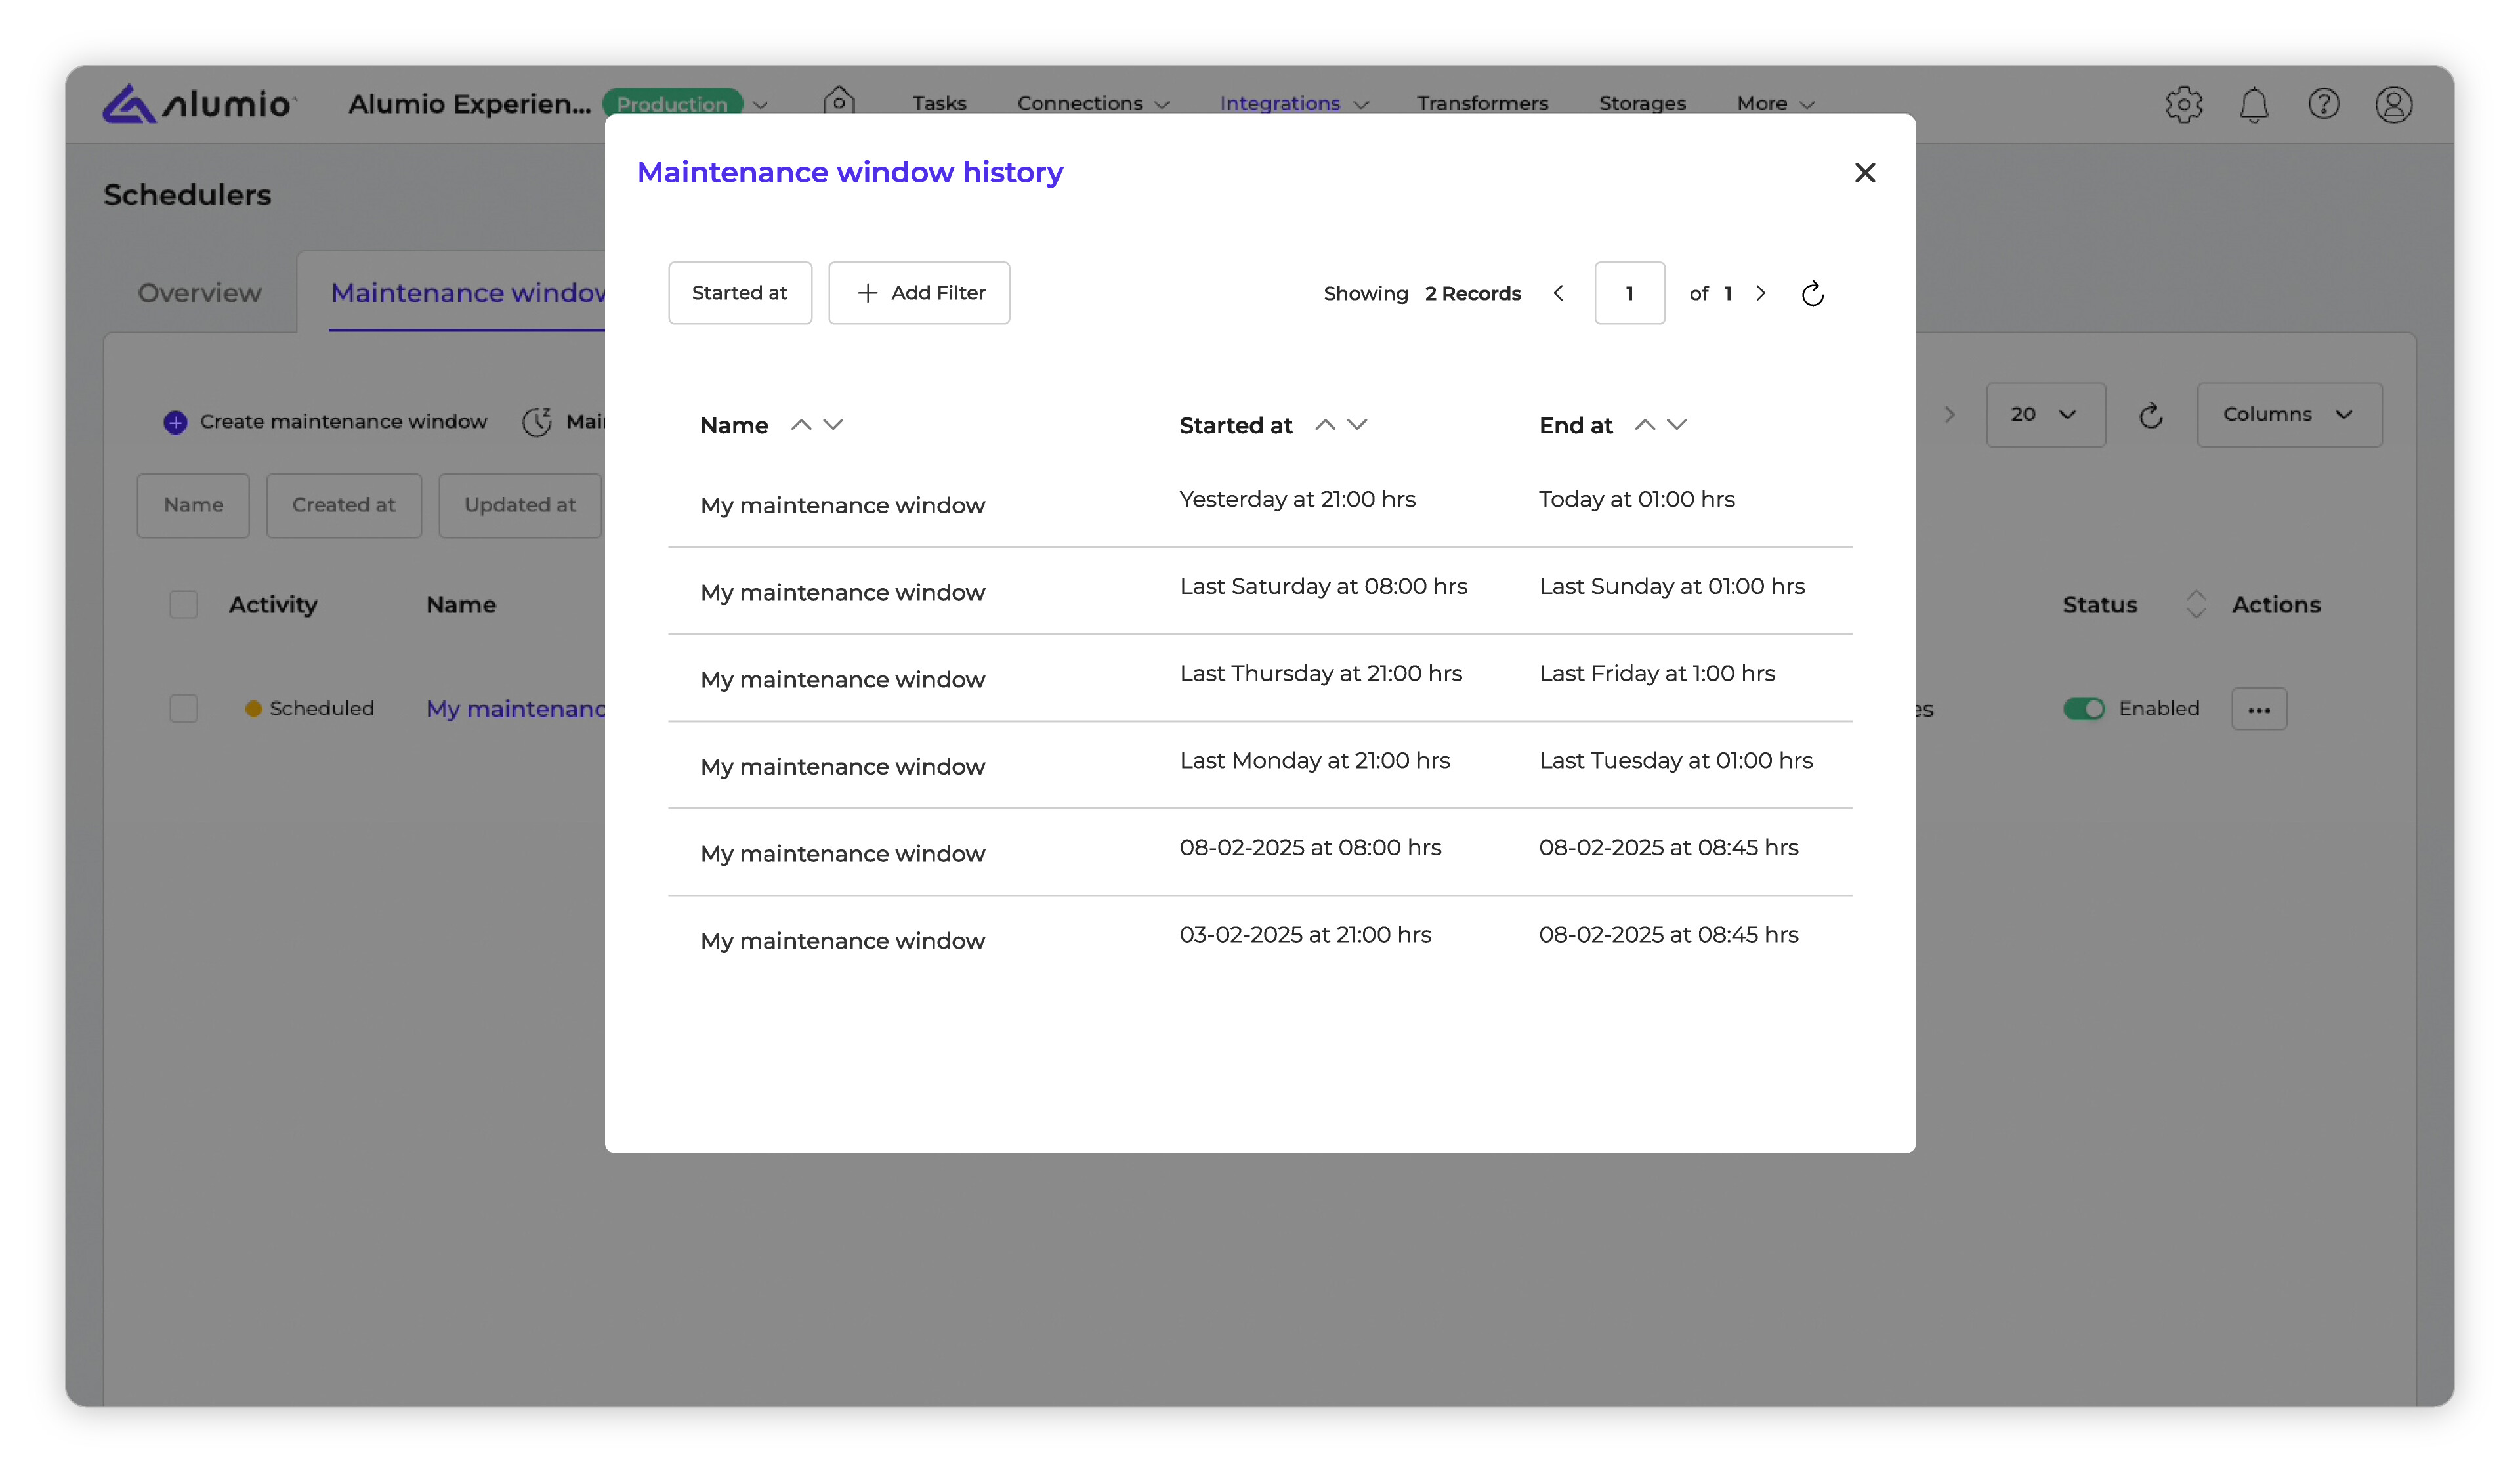Click the refresh icon in history modal
Screen dimensions: 2520x1473
click(x=1812, y=293)
